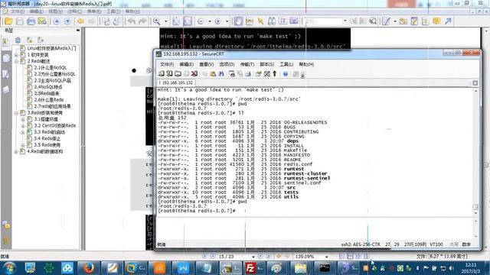The height and width of the screenshot is (275, 490).
Task: Select bookmark 'Linux软件安装&Redis入门'
Action: tap(51, 48)
